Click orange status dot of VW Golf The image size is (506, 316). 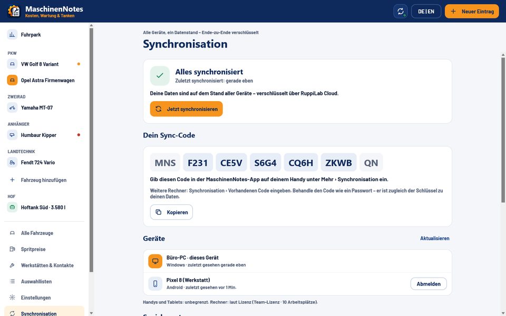(x=79, y=64)
